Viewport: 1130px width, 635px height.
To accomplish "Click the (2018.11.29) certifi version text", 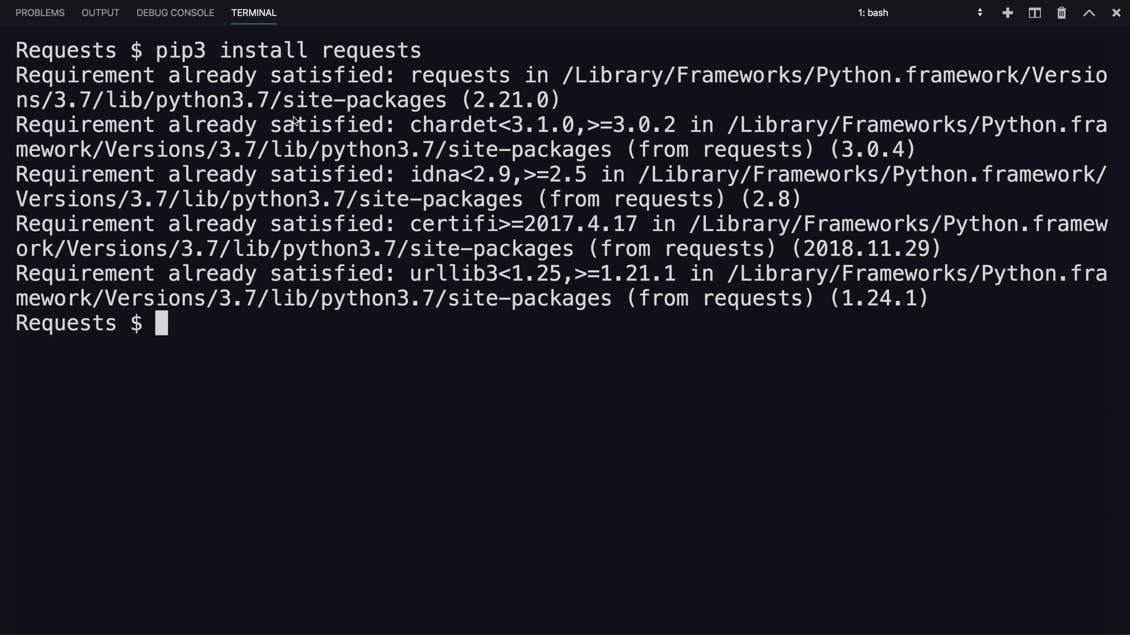I will (x=866, y=248).
